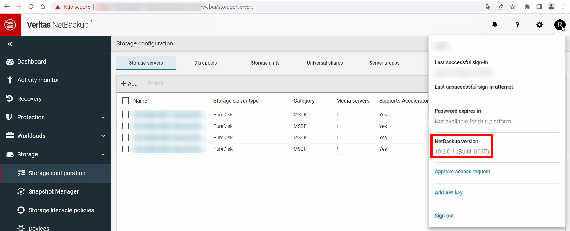Collapse the sidebar with double-chevron icon

point(10,44)
